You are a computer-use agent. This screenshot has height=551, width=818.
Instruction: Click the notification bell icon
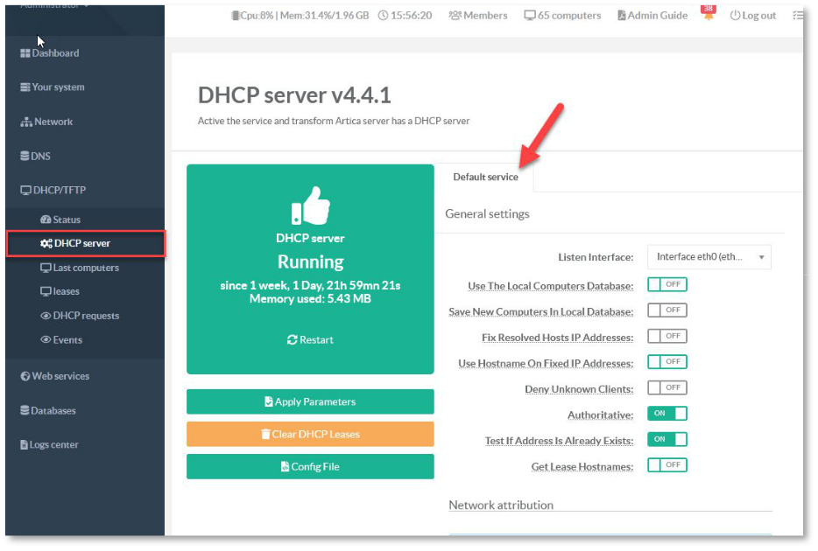(709, 17)
